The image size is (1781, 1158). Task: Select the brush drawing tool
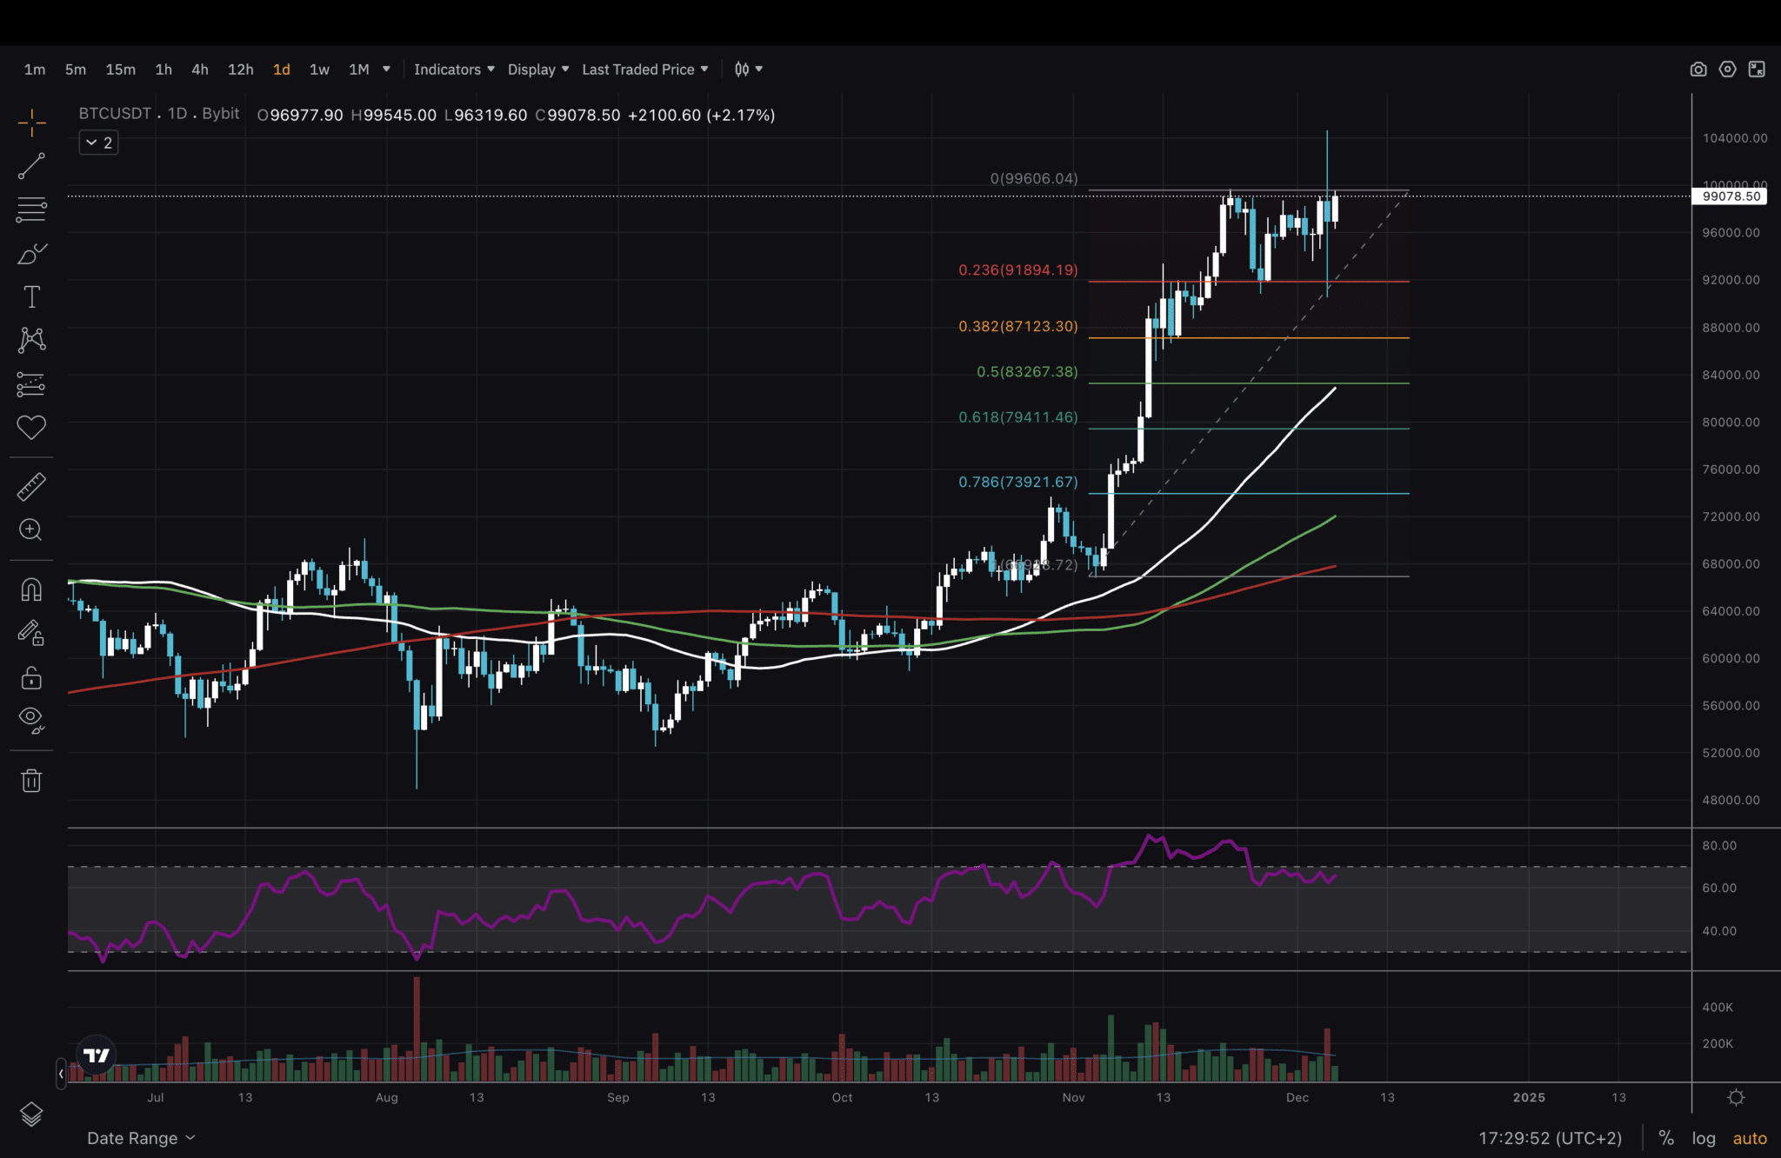click(31, 253)
